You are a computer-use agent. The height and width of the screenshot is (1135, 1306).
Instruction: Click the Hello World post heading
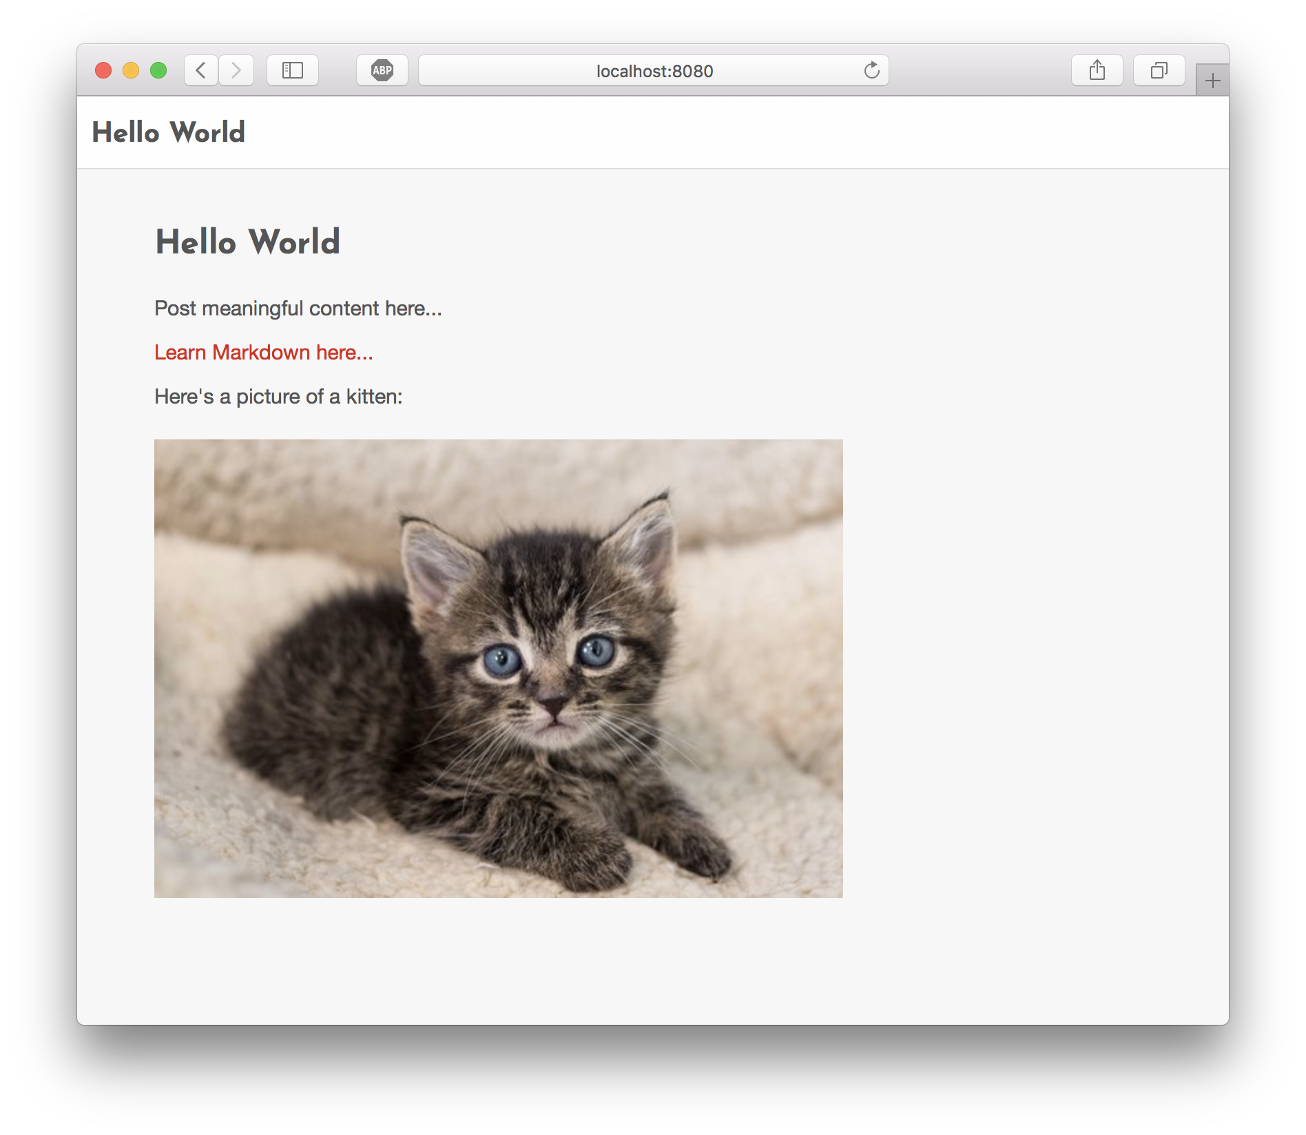point(248,242)
